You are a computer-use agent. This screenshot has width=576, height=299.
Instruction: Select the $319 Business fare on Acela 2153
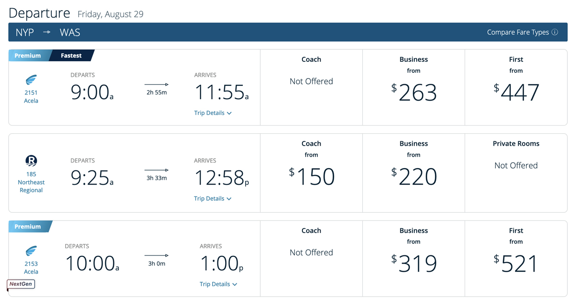click(414, 264)
